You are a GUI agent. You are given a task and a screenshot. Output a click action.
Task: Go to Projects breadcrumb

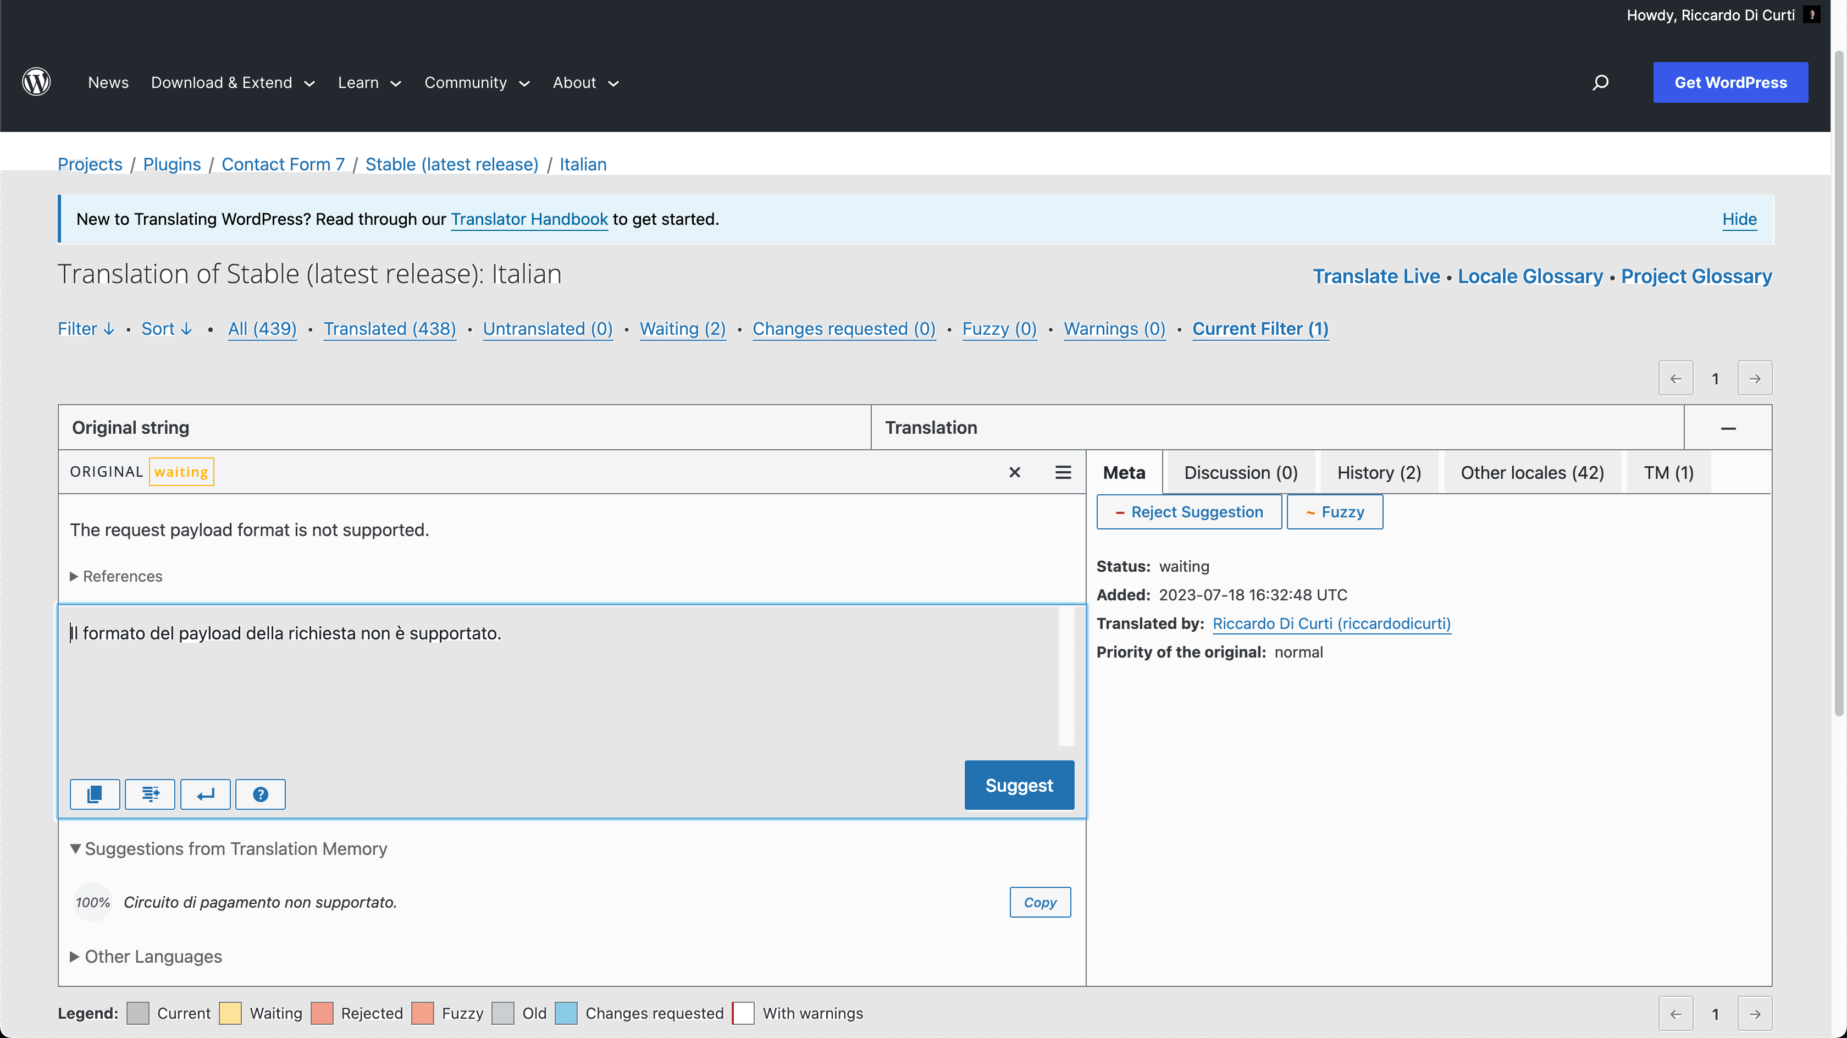tap(90, 164)
